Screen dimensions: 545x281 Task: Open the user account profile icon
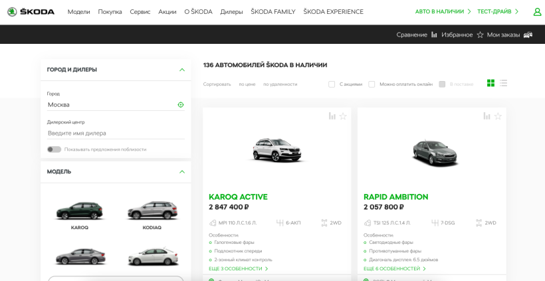pyautogui.click(x=537, y=12)
